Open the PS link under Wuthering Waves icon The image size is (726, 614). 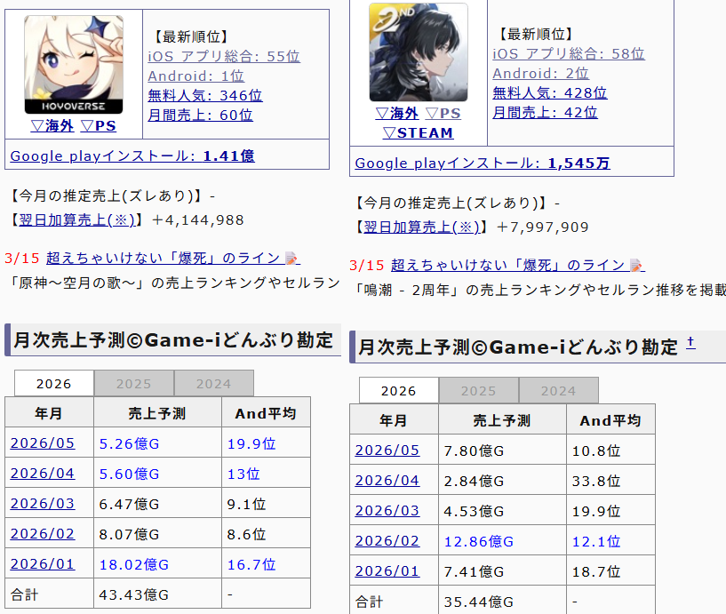443,114
